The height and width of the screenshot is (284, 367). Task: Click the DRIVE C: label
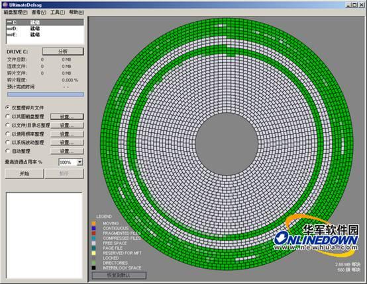(x=17, y=52)
